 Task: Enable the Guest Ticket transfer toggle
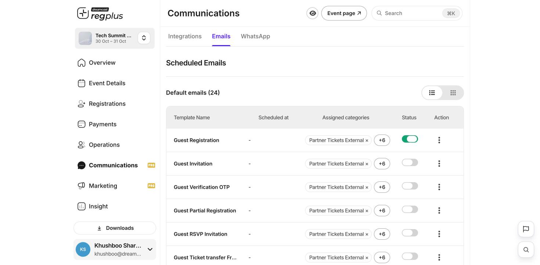pyautogui.click(x=410, y=256)
